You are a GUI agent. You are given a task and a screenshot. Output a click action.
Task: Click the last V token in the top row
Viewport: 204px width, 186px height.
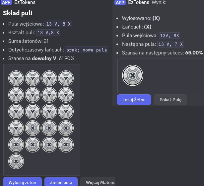[66, 78]
